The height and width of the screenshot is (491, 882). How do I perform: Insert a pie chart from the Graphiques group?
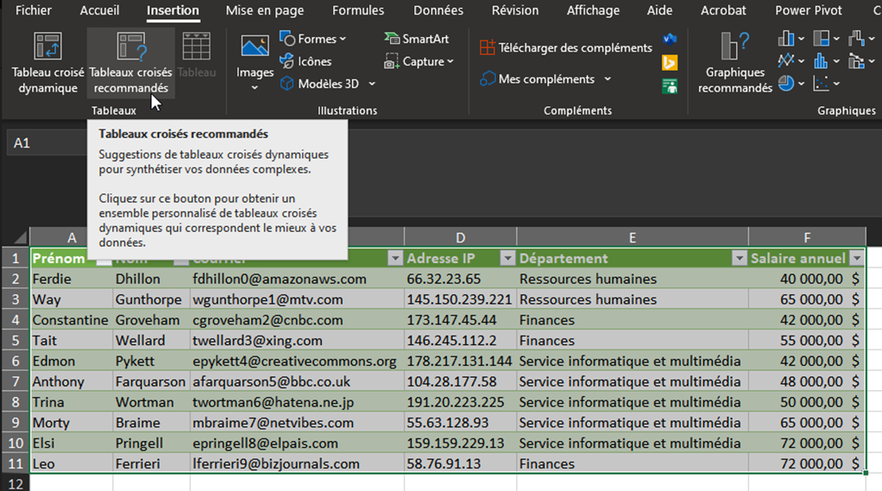786,84
